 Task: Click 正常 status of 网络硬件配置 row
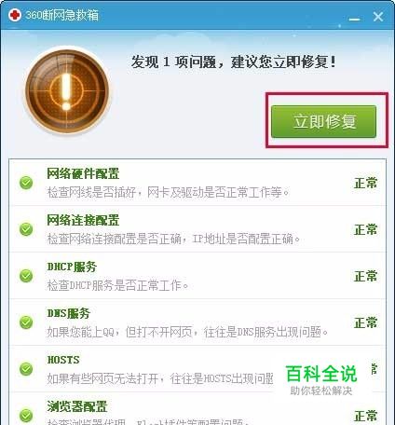(x=365, y=183)
